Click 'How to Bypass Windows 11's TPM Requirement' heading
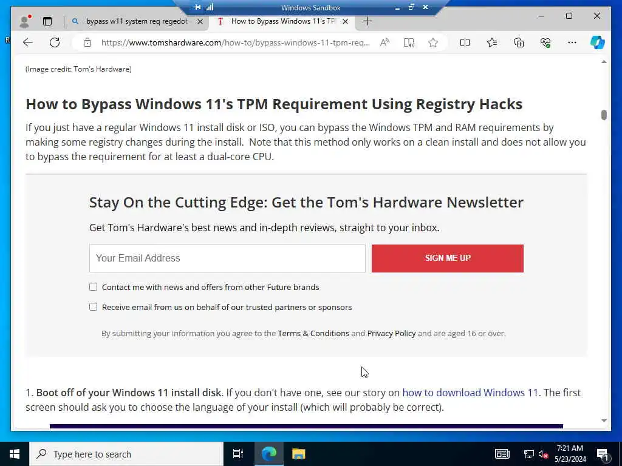 [274, 104]
